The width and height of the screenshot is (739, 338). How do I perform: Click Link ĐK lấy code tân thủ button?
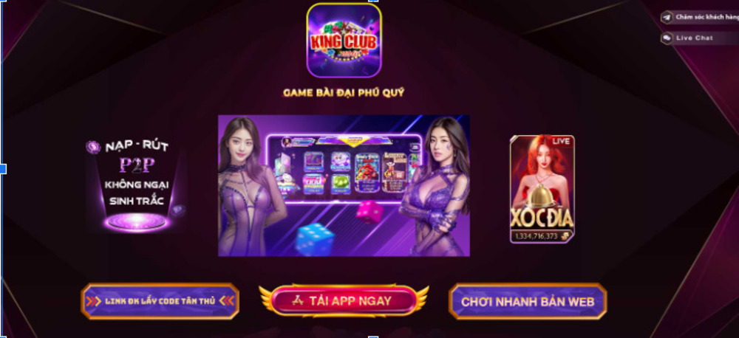(160, 301)
